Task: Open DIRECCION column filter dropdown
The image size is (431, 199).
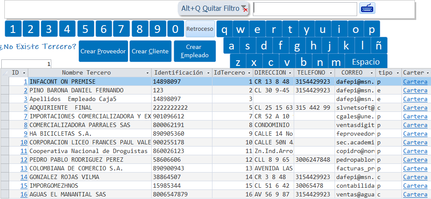Action: coord(290,73)
